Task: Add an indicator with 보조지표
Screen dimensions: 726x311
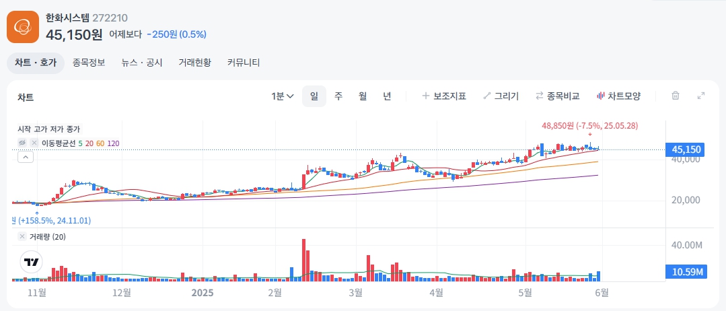Action: [444, 96]
